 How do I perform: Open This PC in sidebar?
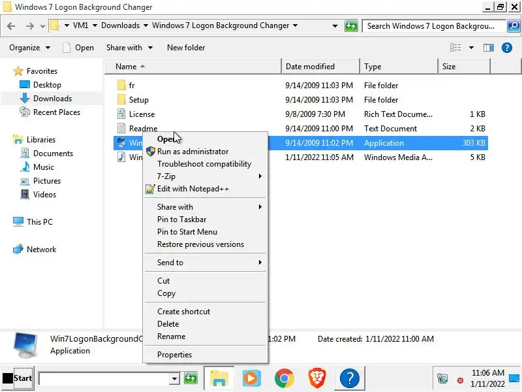point(33,221)
